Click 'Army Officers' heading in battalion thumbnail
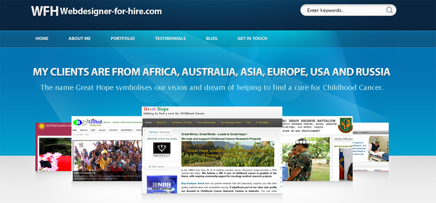 click(343, 139)
